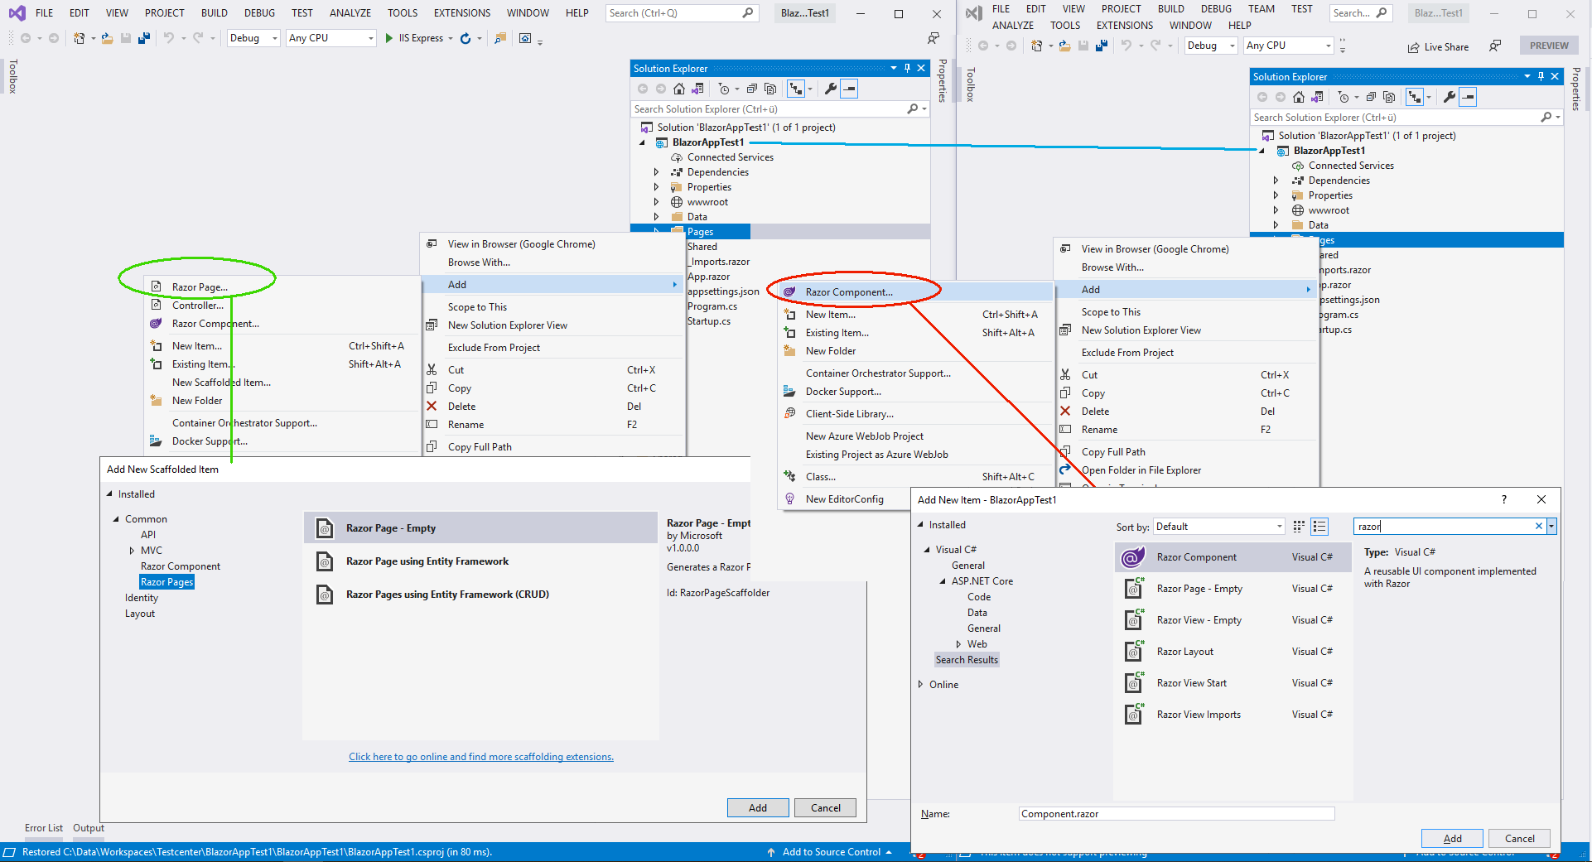Click Home icon in left Solution Explorer
Viewport: 1592px width, 862px height.
[679, 89]
